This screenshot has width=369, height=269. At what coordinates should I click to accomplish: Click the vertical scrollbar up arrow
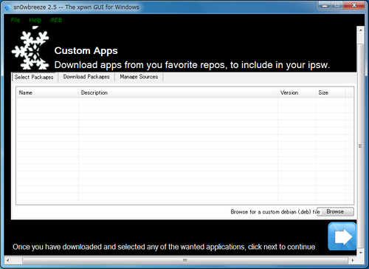[x=361, y=30]
